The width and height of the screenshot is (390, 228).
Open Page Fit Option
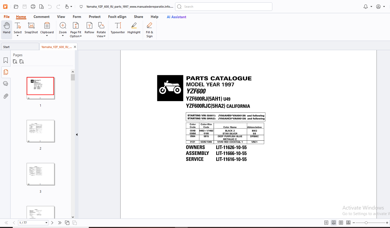[x=76, y=30]
